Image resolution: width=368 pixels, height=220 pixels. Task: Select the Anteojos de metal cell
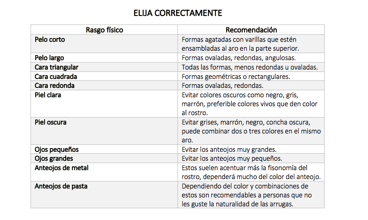tap(61, 168)
